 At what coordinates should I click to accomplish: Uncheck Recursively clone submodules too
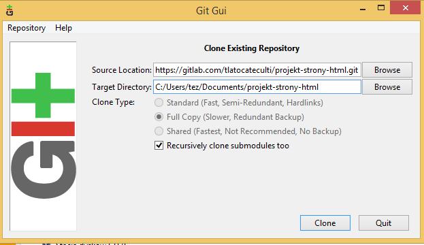[x=159, y=146]
